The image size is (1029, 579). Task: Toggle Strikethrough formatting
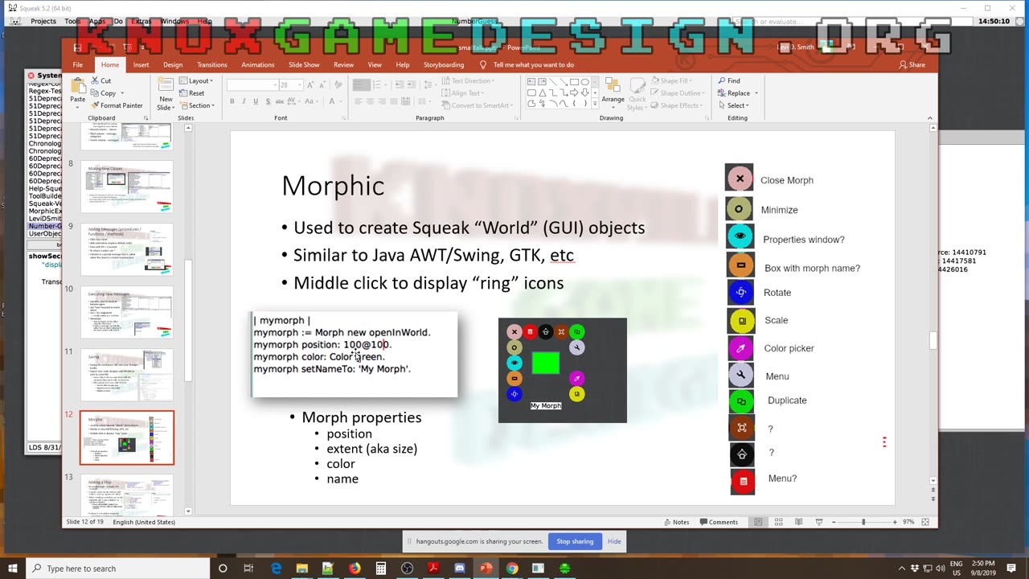[x=279, y=101]
